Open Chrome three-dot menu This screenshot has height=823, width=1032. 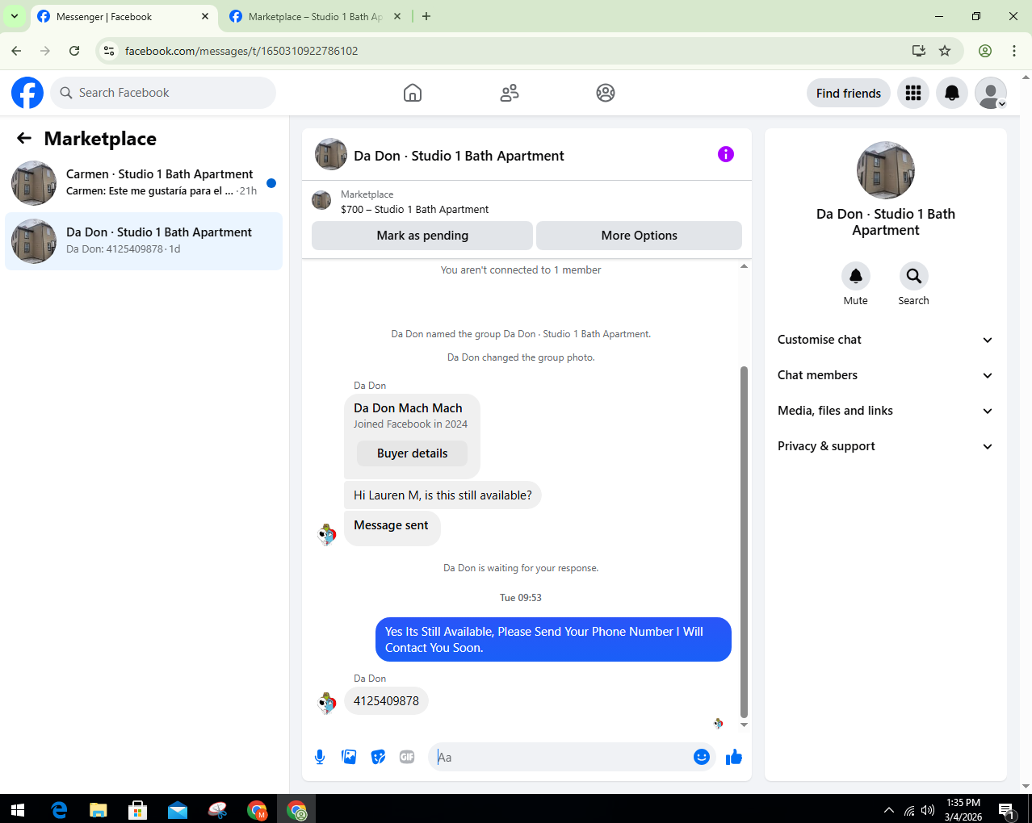[1014, 51]
